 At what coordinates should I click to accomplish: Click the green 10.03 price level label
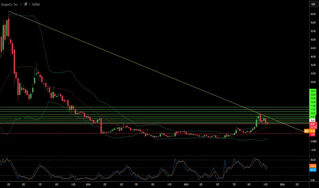[313, 113]
